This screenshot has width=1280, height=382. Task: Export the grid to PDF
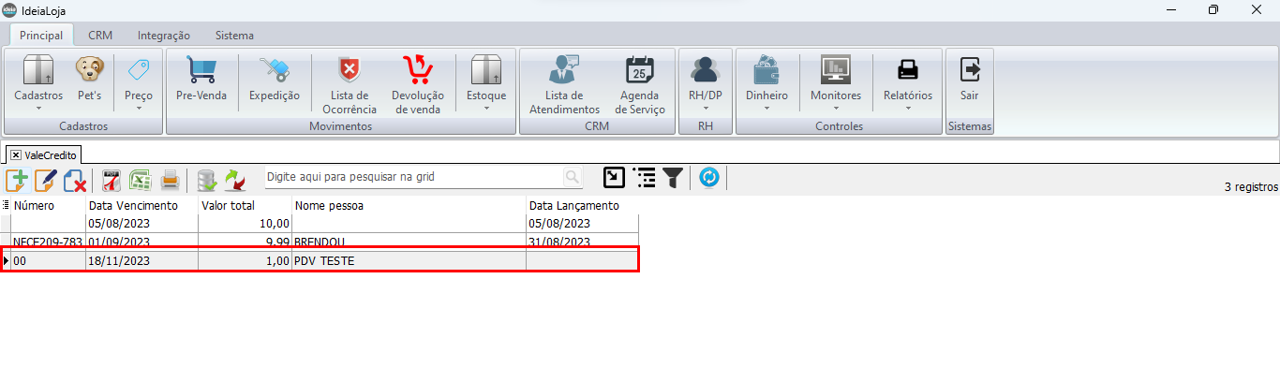(112, 179)
